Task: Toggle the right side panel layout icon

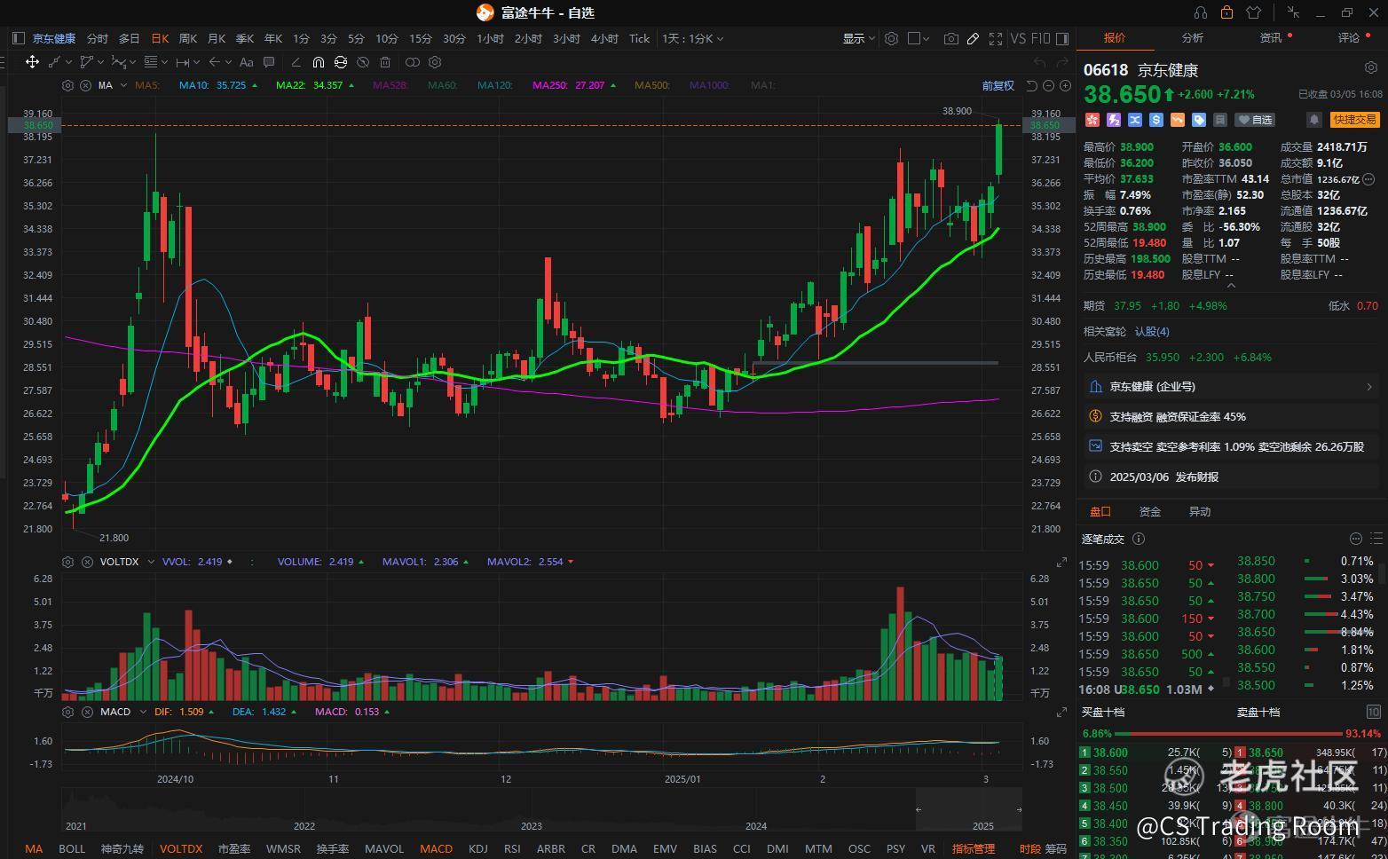Action: 1061,39
